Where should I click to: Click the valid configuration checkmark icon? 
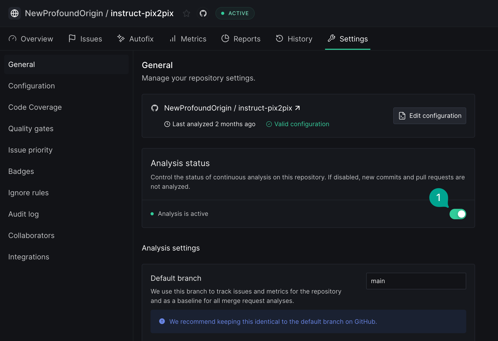[269, 124]
